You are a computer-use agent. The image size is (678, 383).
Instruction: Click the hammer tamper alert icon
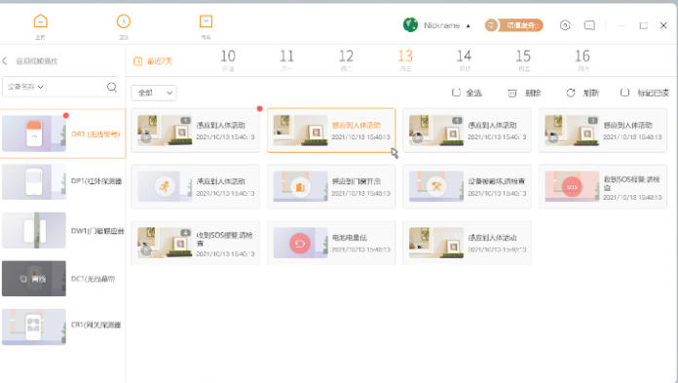pos(436,187)
